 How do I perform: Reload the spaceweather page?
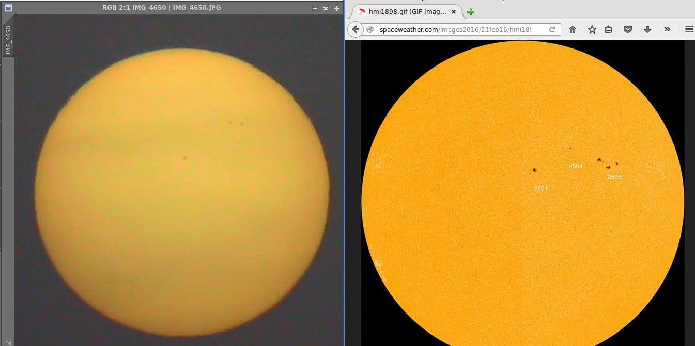point(552,29)
